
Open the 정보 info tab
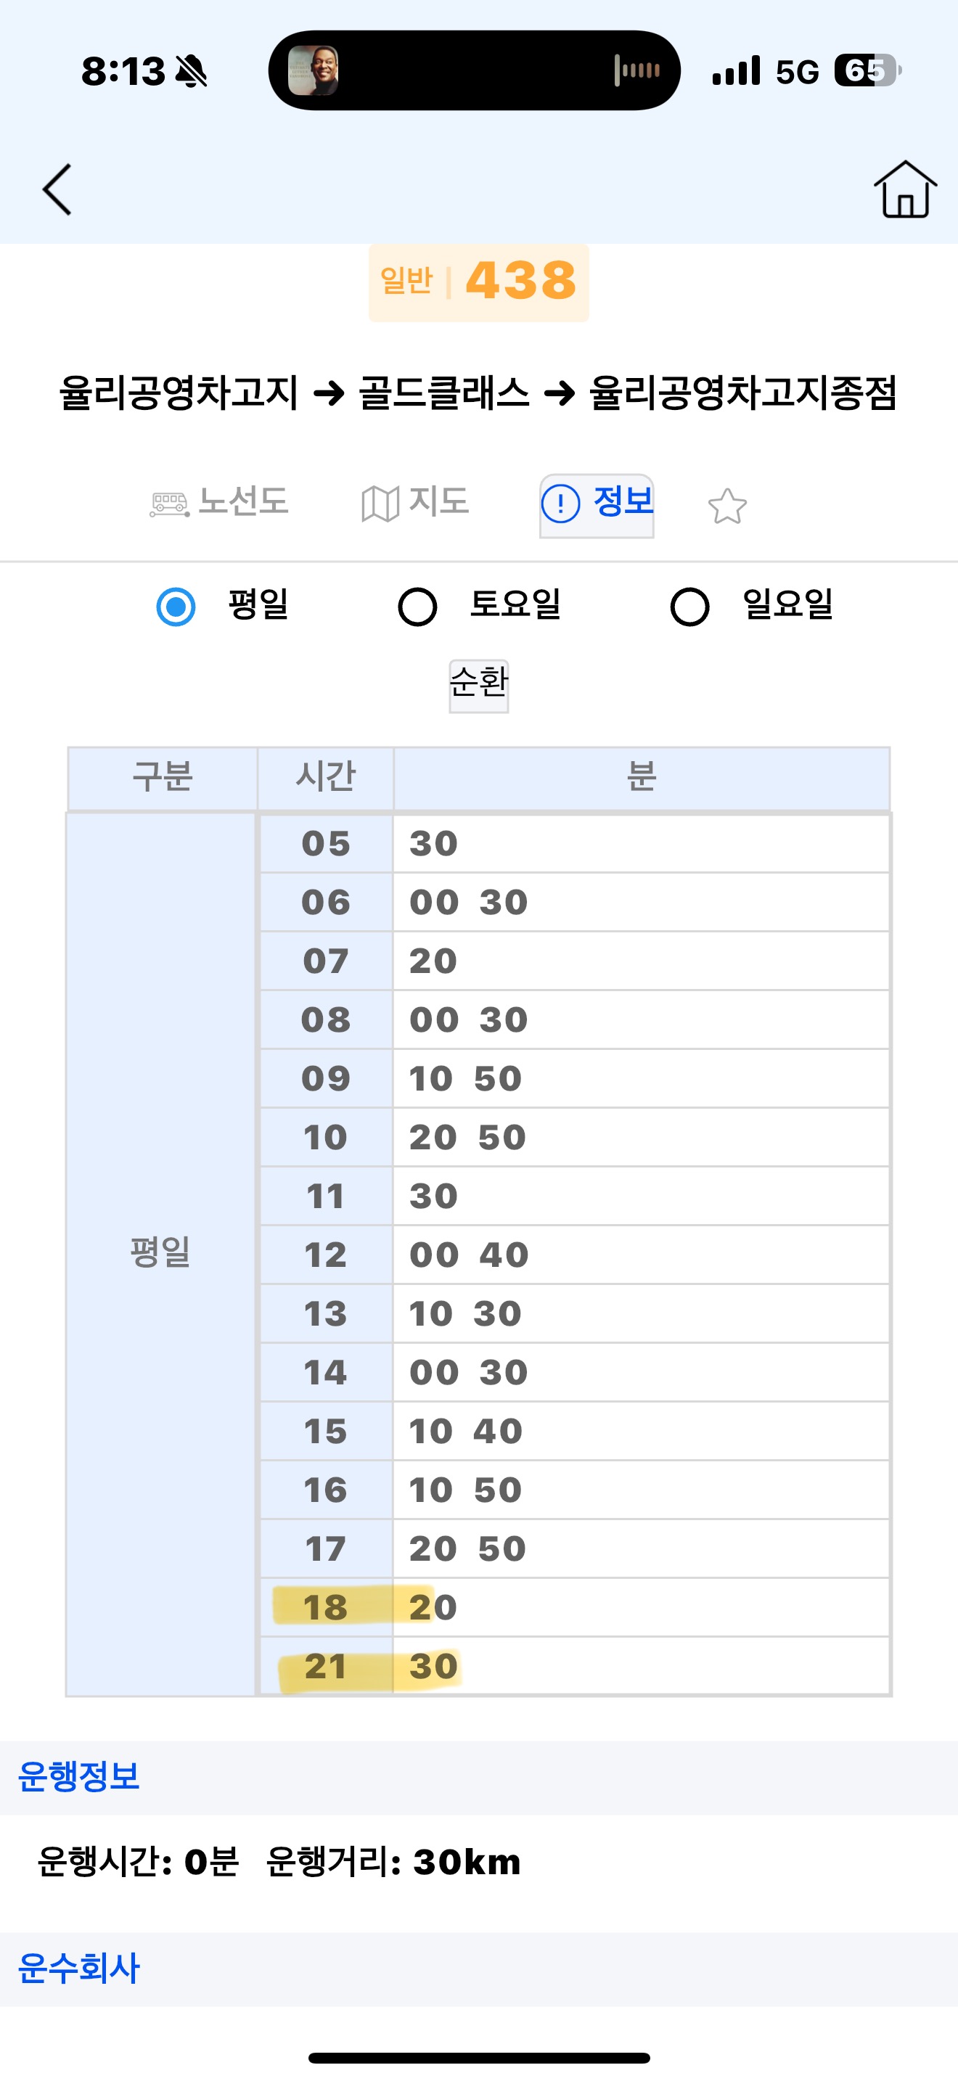622,501
